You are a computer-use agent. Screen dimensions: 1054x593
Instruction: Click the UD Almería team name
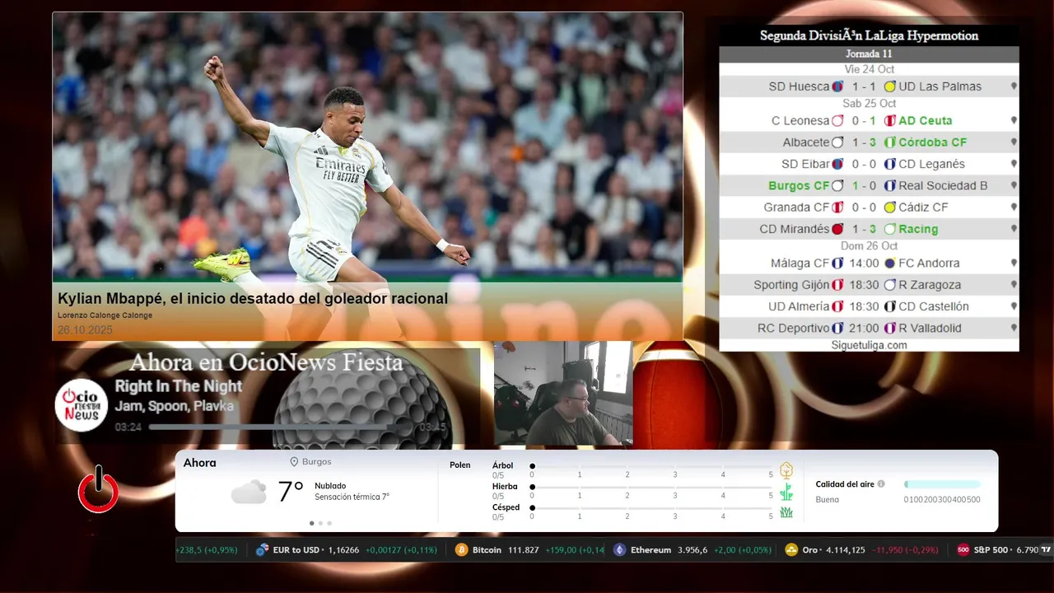tap(799, 306)
